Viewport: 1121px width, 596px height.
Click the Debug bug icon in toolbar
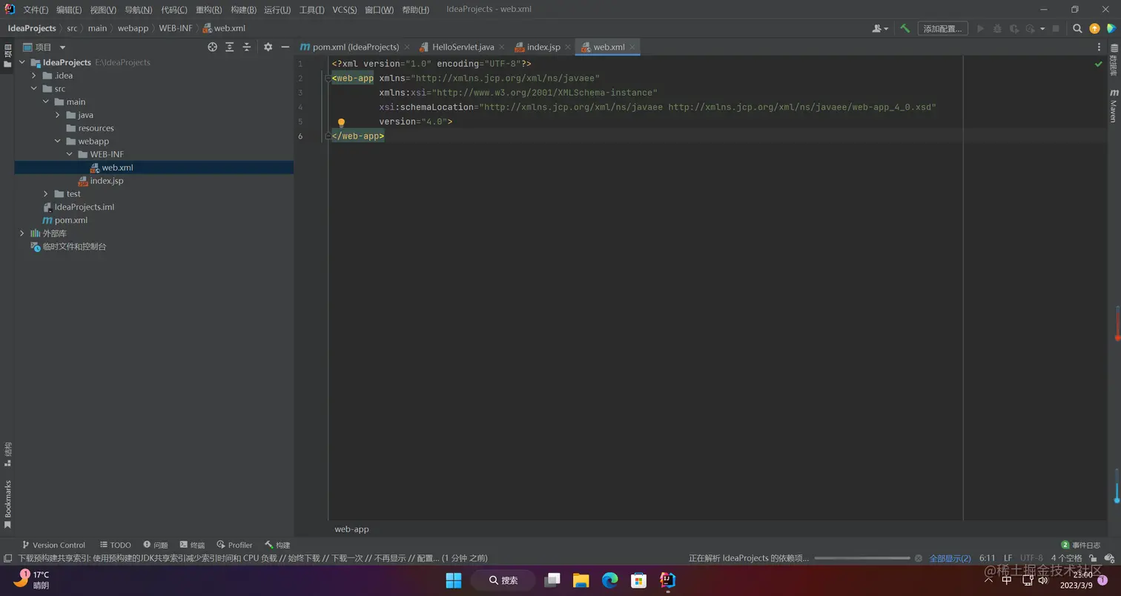tap(997, 28)
